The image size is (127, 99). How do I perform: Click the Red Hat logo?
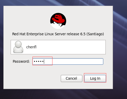tap(58, 21)
